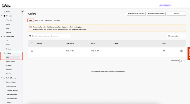Viewport: 190px width, 104px height.
Task: Open Returns in the sidebar
Action: (x=9, y=74)
